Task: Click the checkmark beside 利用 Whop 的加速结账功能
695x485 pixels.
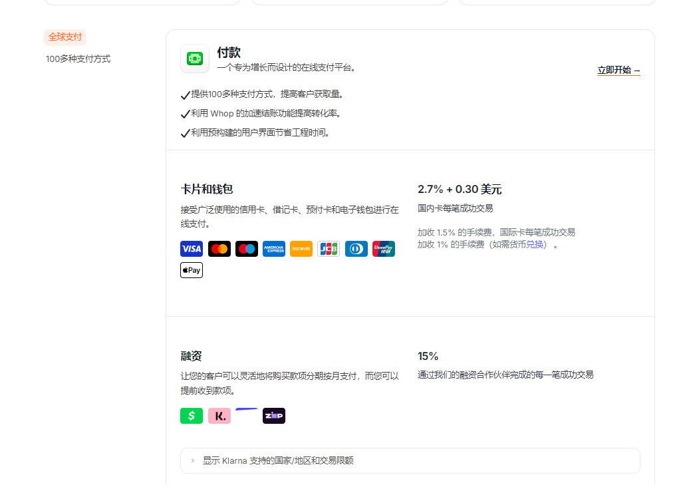Action: [186, 114]
